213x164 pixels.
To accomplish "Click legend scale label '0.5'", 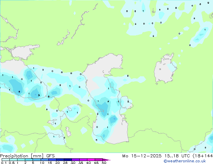I will click(12, 163).
